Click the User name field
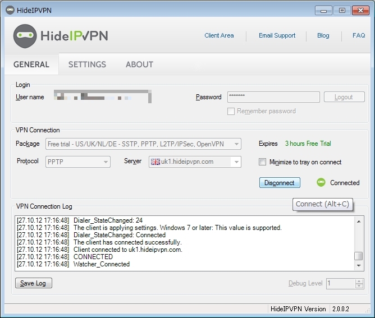375x318 pixels. [x=103, y=96]
